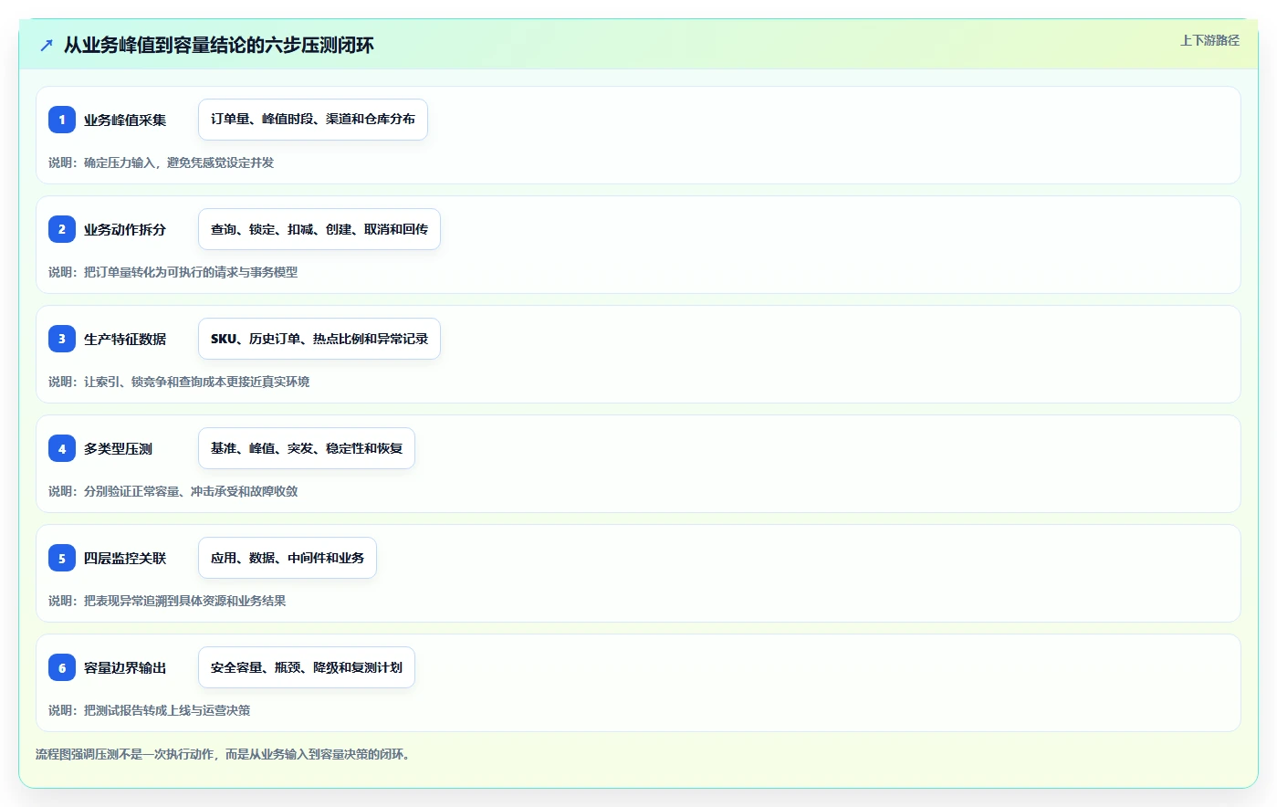Click the note 把测试报告转成上线与运营决策
The width and height of the screenshot is (1277, 807).
coord(167,710)
